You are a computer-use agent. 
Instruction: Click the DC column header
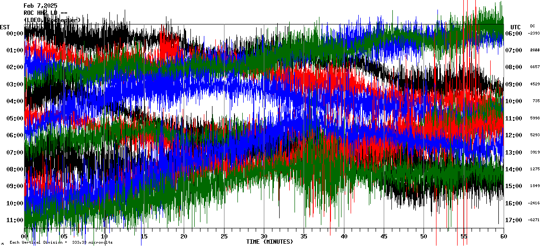(x=532, y=26)
